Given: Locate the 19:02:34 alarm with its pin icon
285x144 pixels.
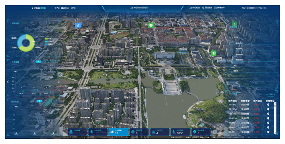Looking at the screenshot, I should click(x=268, y=118).
